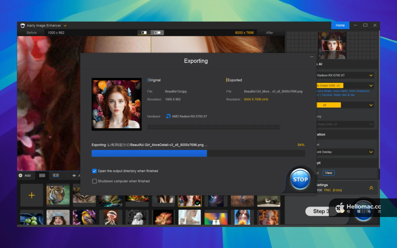Select the anime girl with sunflower thumbnail
Screen dimensions: 397x248
[x=242, y=217]
